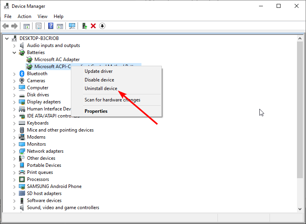Click the red X Uninstall device toolbar icon
The image size is (306, 224).
[93, 26]
